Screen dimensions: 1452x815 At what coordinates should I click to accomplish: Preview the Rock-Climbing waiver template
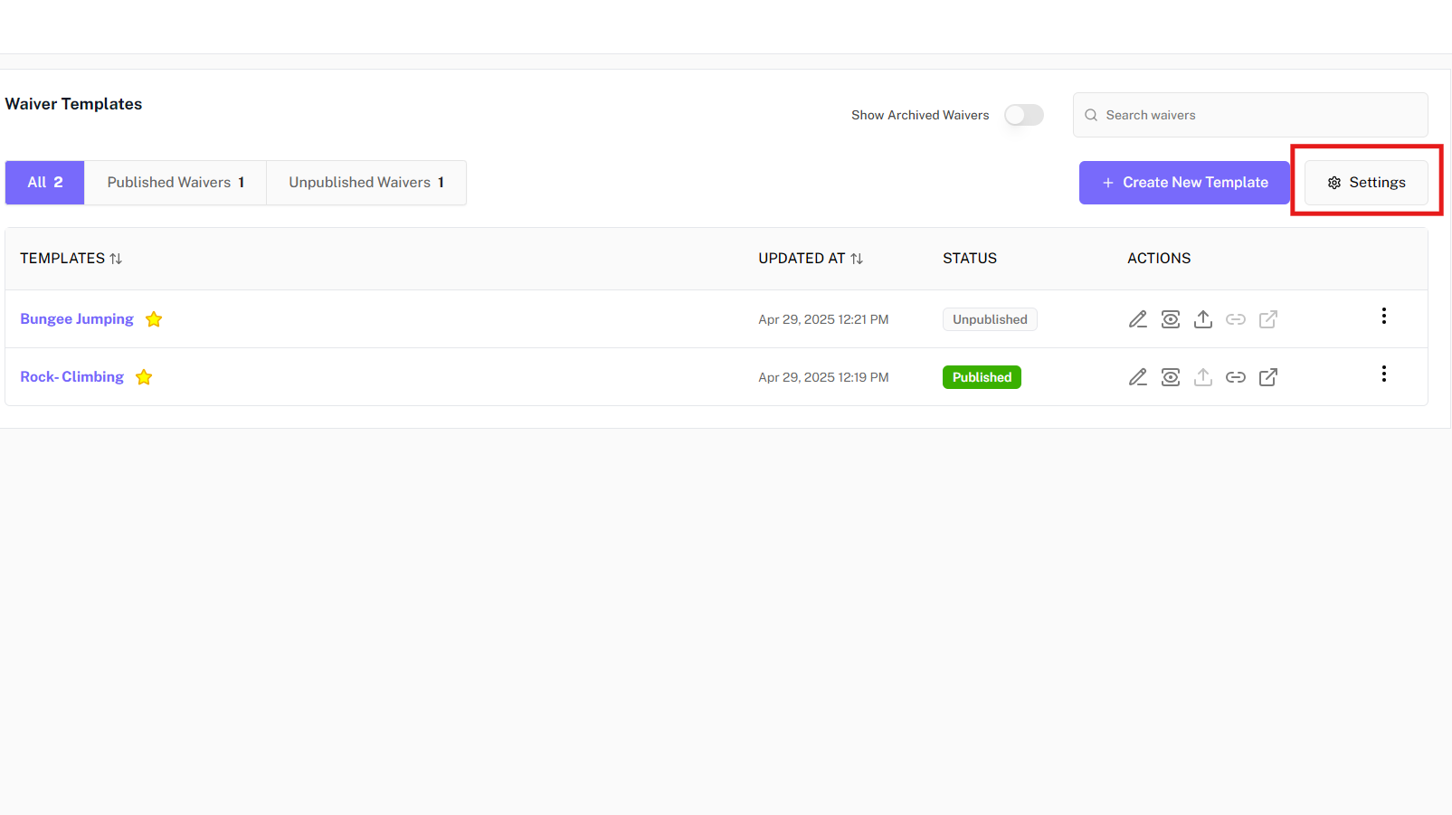[1170, 377]
